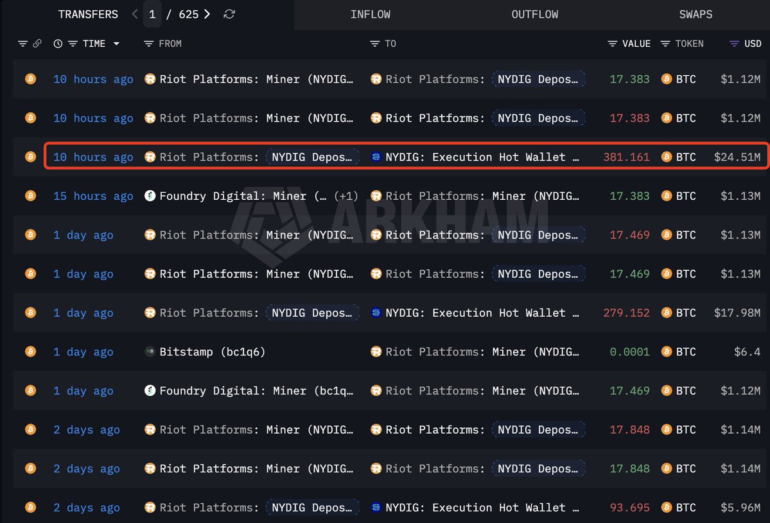This screenshot has height=523, width=770.
Task: Open the TIME column filter
Action: coord(73,44)
